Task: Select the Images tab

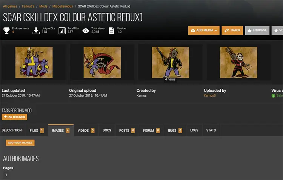Action: tap(61, 130)
